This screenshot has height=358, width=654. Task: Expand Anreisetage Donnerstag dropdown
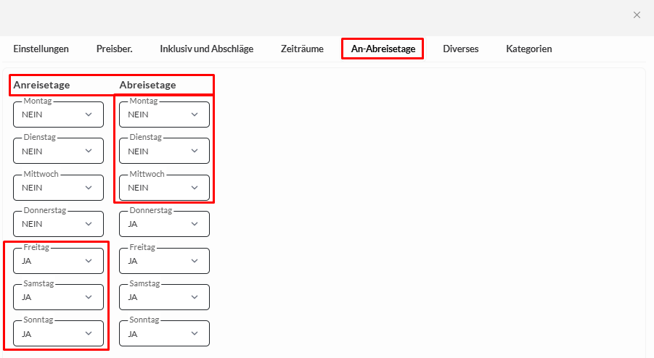coord(58,224)
